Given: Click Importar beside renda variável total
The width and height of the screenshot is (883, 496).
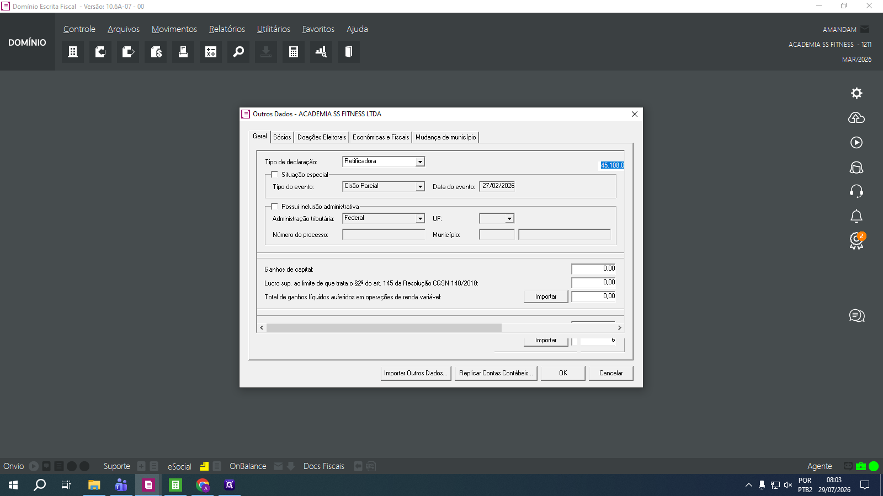Looking at the screenshot, I should tap(546, 296).
